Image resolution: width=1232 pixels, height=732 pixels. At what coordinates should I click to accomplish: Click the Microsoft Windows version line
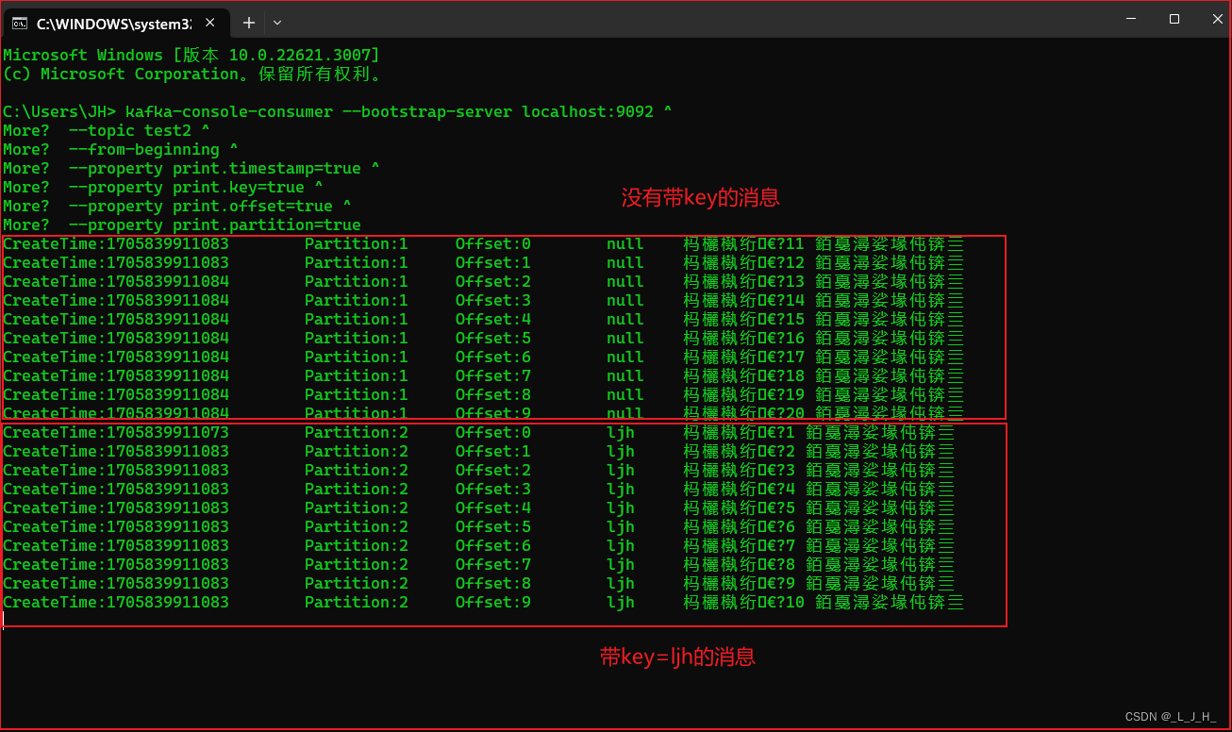pyautogui.click(x=191, y=55)
